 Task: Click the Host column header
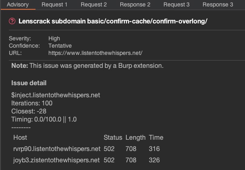coord(20,138)
